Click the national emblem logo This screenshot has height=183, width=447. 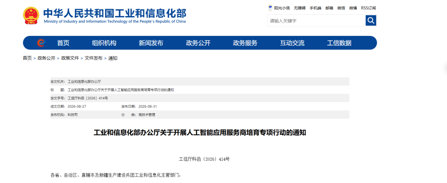point(31,15)
